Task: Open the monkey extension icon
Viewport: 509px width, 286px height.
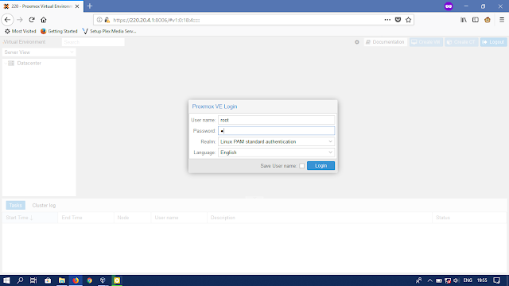Action: (x=488, y=20)
